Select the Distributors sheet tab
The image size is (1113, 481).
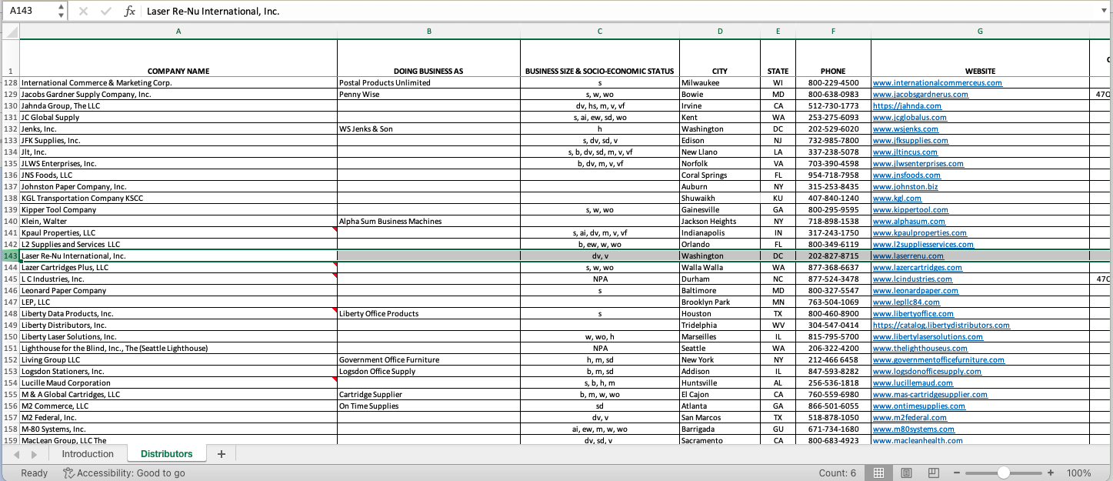point(166,454)
